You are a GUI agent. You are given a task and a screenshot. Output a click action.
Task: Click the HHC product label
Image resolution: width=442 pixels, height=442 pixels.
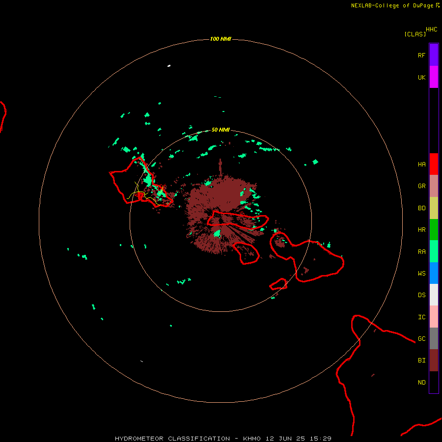coord(432,29)
